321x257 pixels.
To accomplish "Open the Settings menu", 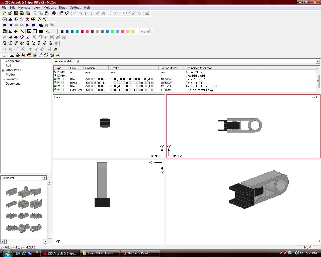I will [x=75, y=8].
